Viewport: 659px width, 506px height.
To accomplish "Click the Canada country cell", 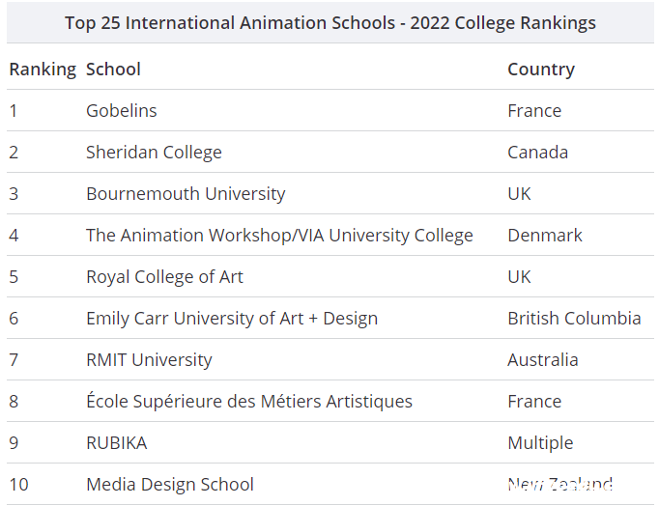I will pos(537,153).
